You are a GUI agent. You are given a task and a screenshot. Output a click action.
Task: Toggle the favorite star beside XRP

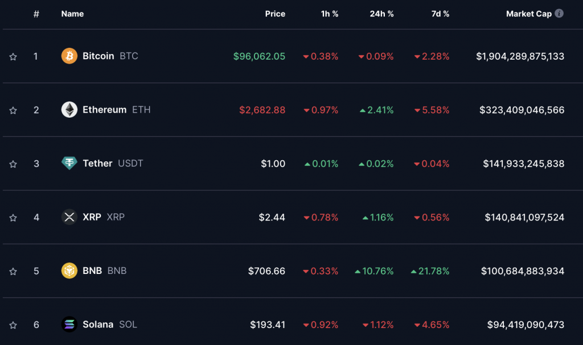tap(13, 218)
